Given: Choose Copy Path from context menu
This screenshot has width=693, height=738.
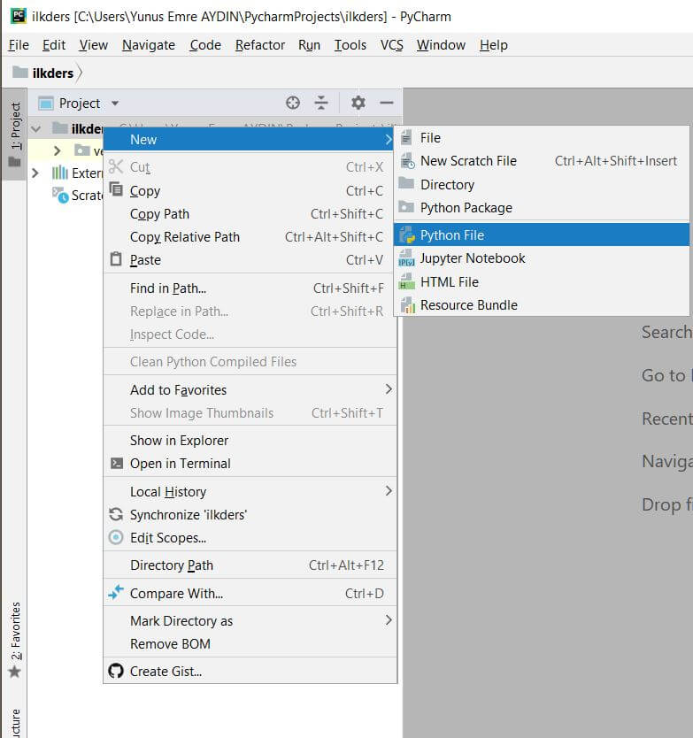Looking at the screenshot, I should point(250,213).
